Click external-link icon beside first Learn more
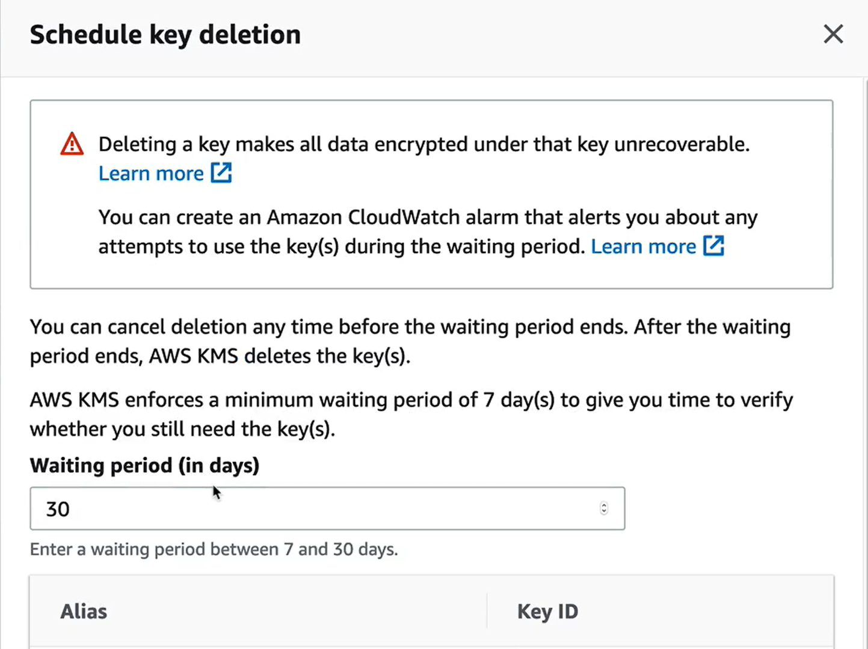868x649 pixels. [x=221, y=173]
